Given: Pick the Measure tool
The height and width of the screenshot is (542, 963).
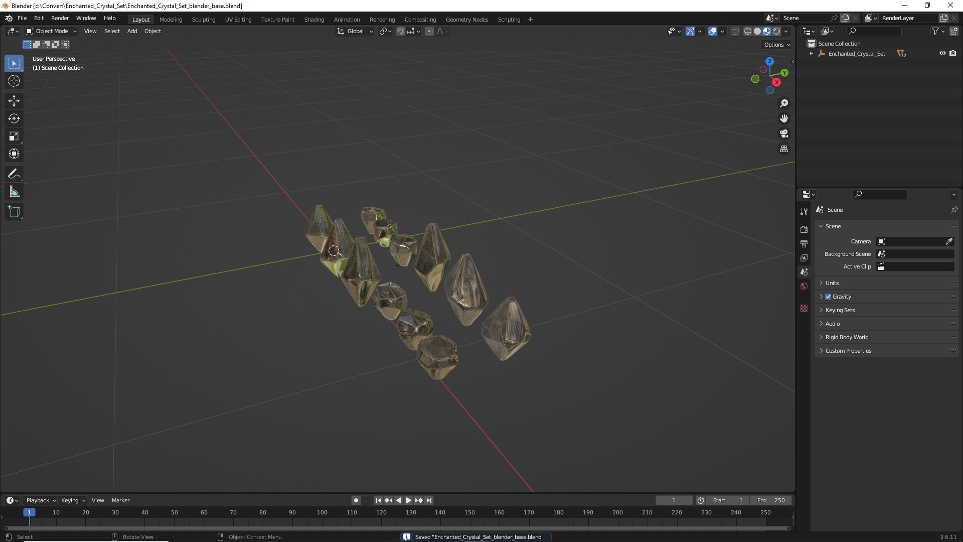Looking at the screenshot, I should tap(14, 192).
